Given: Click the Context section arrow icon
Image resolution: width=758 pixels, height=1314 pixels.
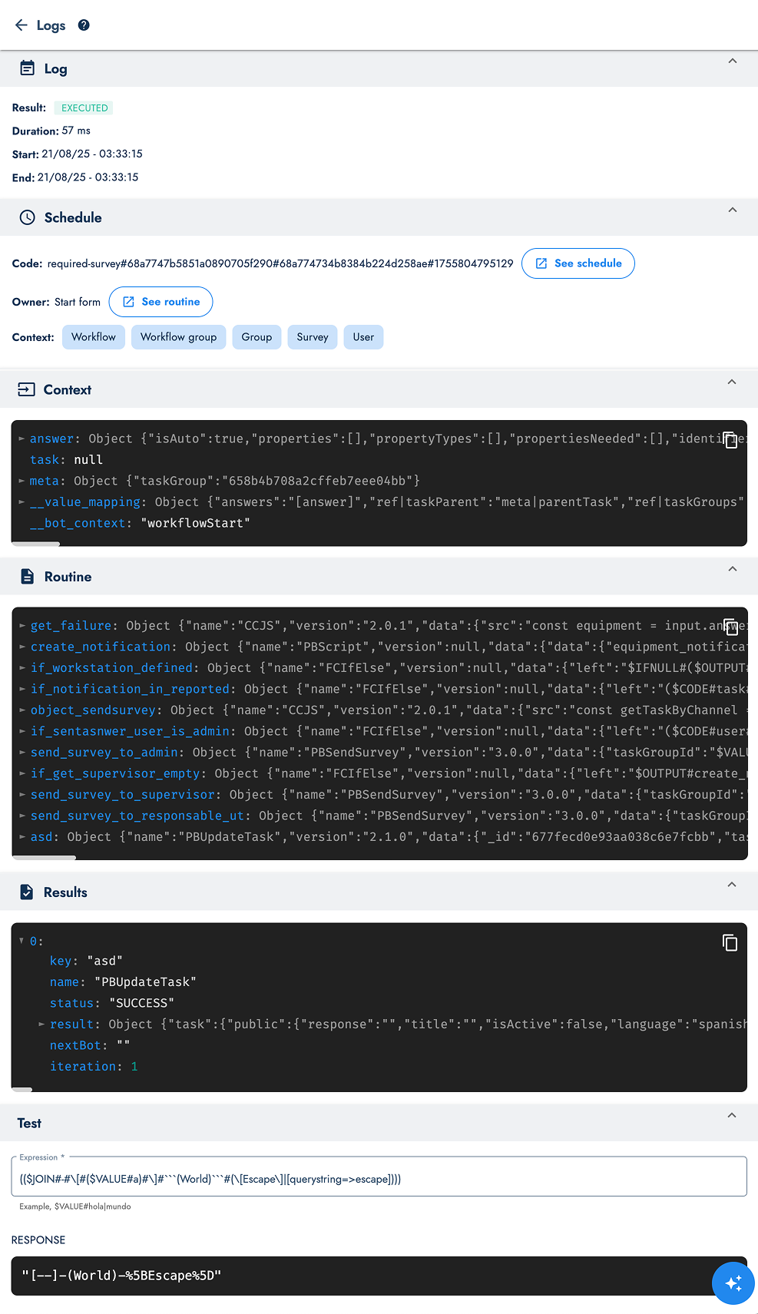Looking at the screenshot, I should pos(26,389).
